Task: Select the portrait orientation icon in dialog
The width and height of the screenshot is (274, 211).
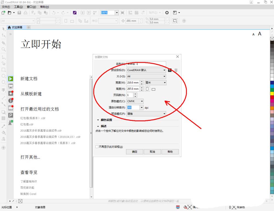Action: [x=147, y=89]
